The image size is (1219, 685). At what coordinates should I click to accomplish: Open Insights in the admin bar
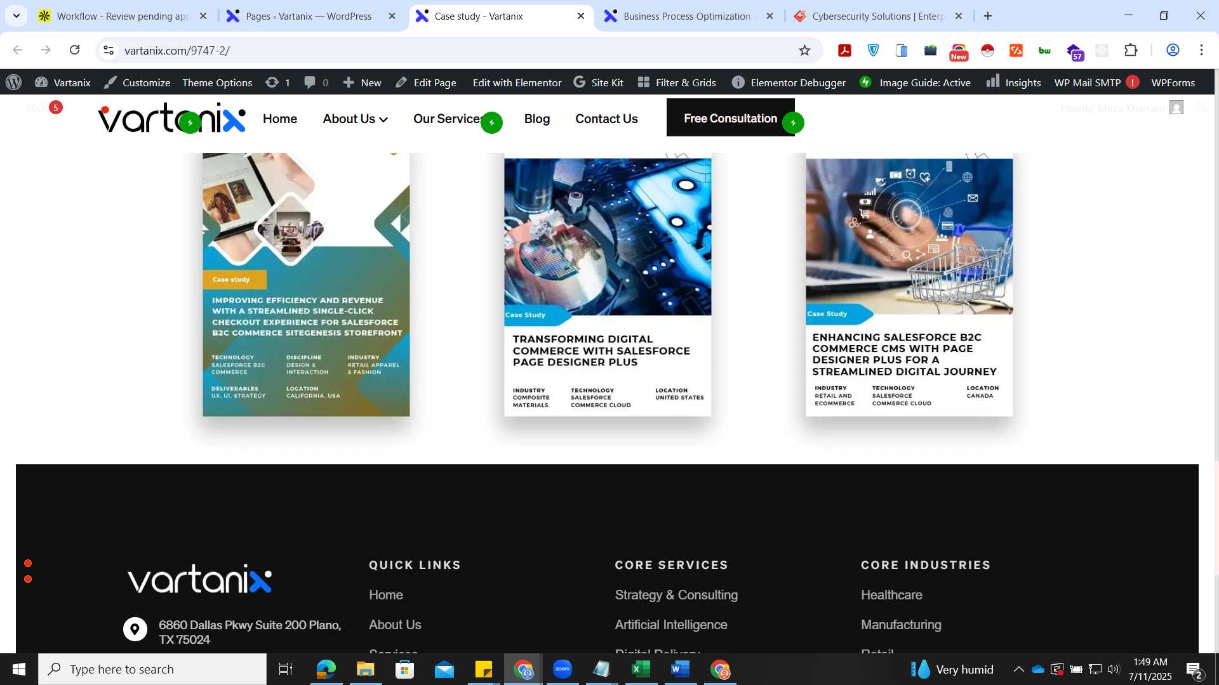[1013, 82]
